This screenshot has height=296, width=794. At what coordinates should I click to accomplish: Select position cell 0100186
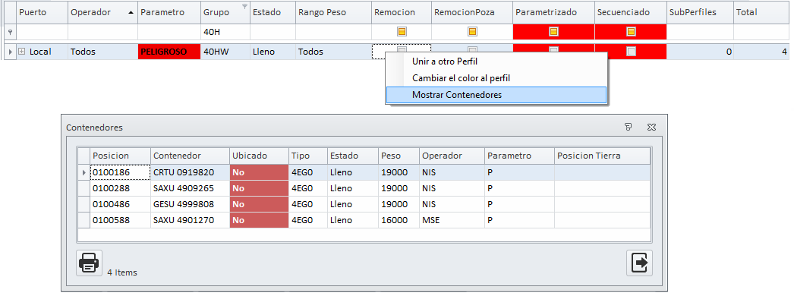(x=120, y=172)
